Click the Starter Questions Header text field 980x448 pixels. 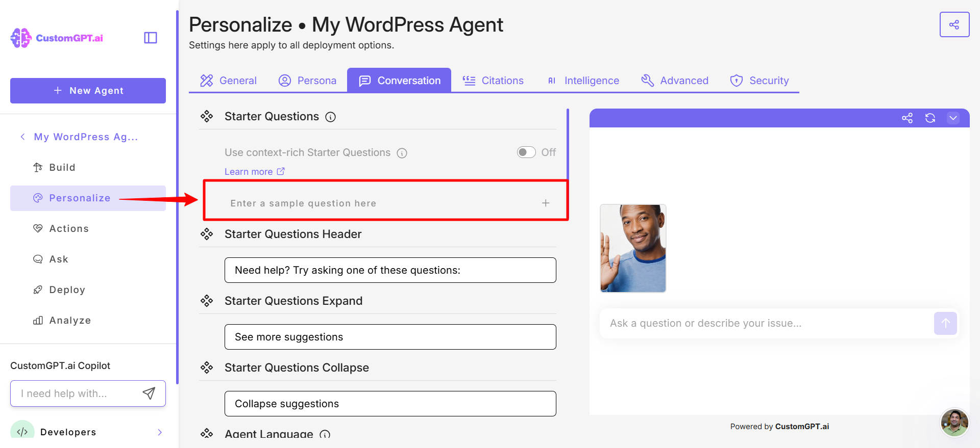390,270
